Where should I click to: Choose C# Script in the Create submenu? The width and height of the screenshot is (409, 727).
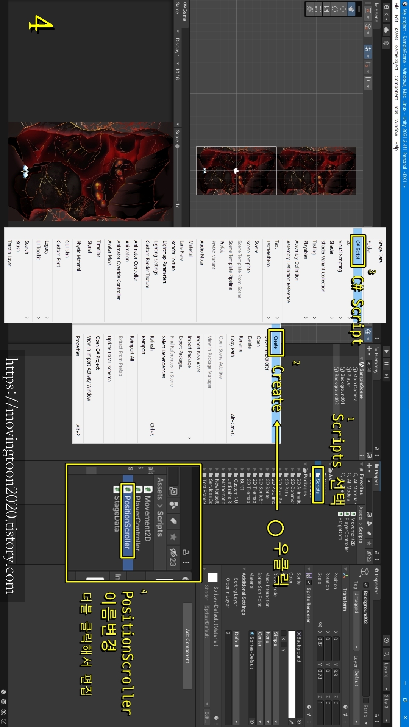(357, 251)
